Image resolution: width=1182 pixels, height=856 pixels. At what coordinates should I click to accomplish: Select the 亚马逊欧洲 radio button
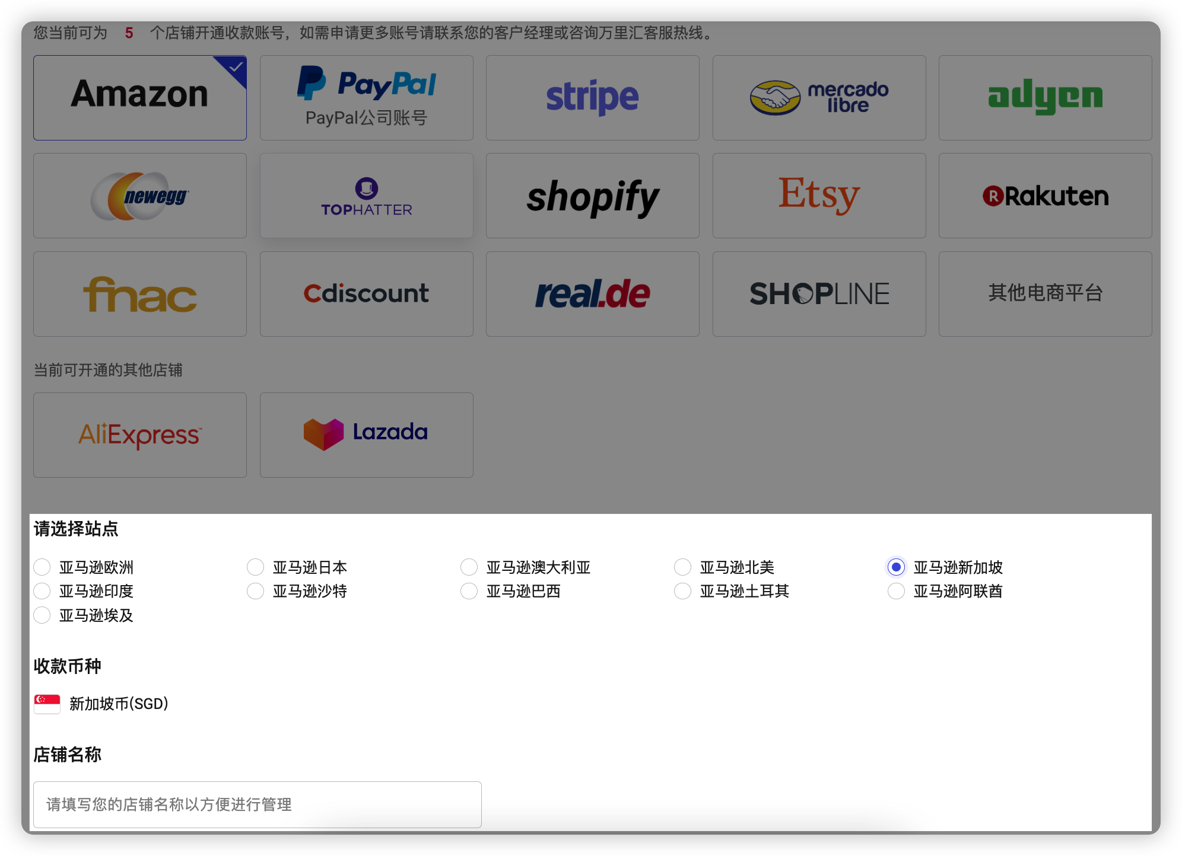click(42, 567)
